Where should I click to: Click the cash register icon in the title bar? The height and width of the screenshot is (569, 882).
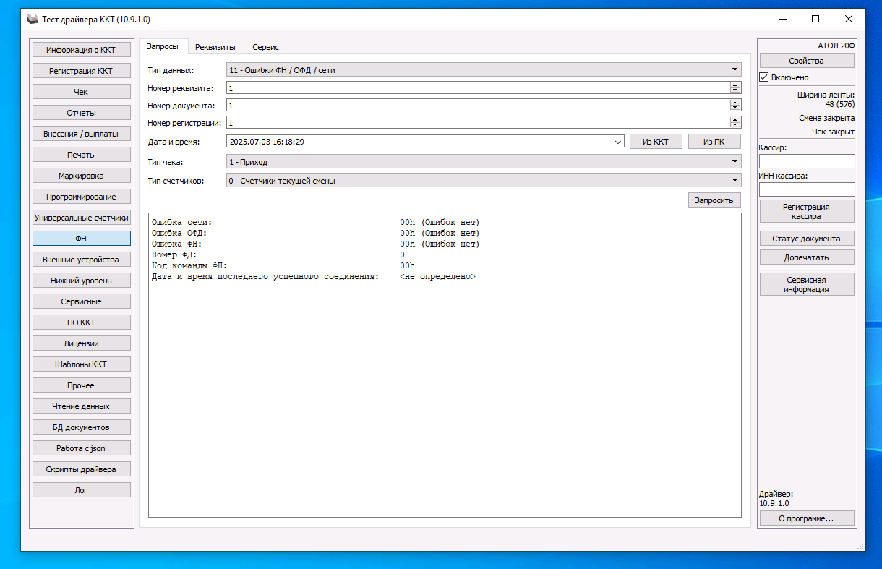click(x=33, y=19)
